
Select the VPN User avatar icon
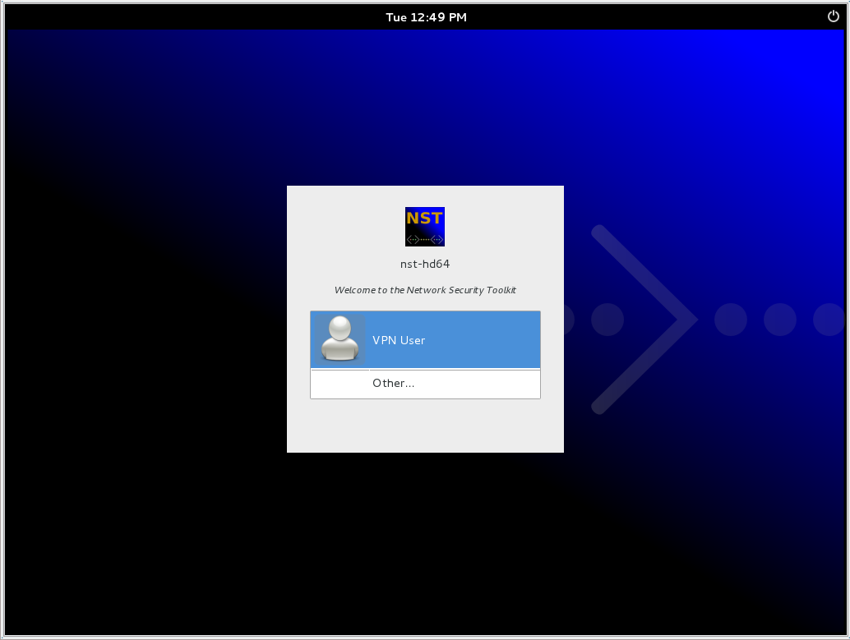coord(339,338)
